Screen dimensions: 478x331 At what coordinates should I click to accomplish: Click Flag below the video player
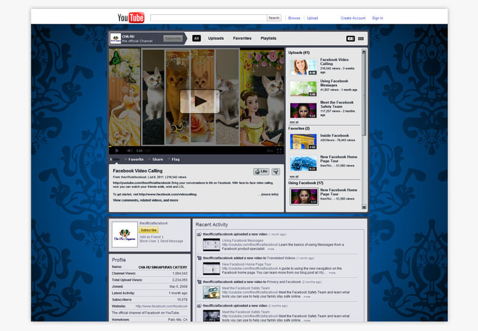click(x=174, y=159)
